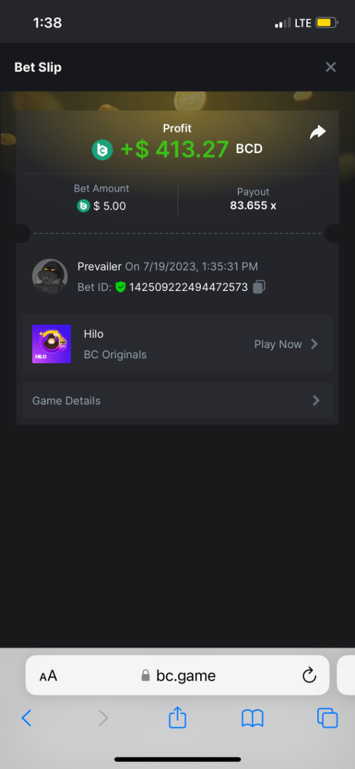The width and height of the screenshot is (355, 769).
Task: Reload the bc.game page
Action: pyautogui.click(x=309, y=675)
